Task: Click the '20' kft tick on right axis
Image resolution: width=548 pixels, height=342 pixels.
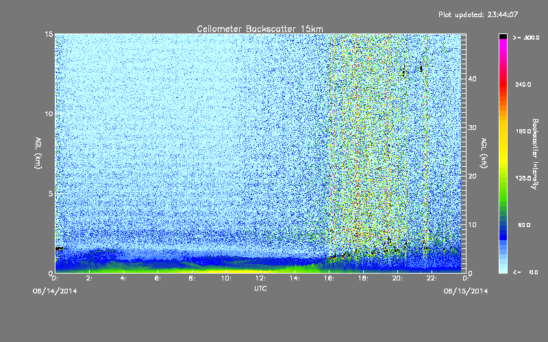Action: (x=472, y=176)
